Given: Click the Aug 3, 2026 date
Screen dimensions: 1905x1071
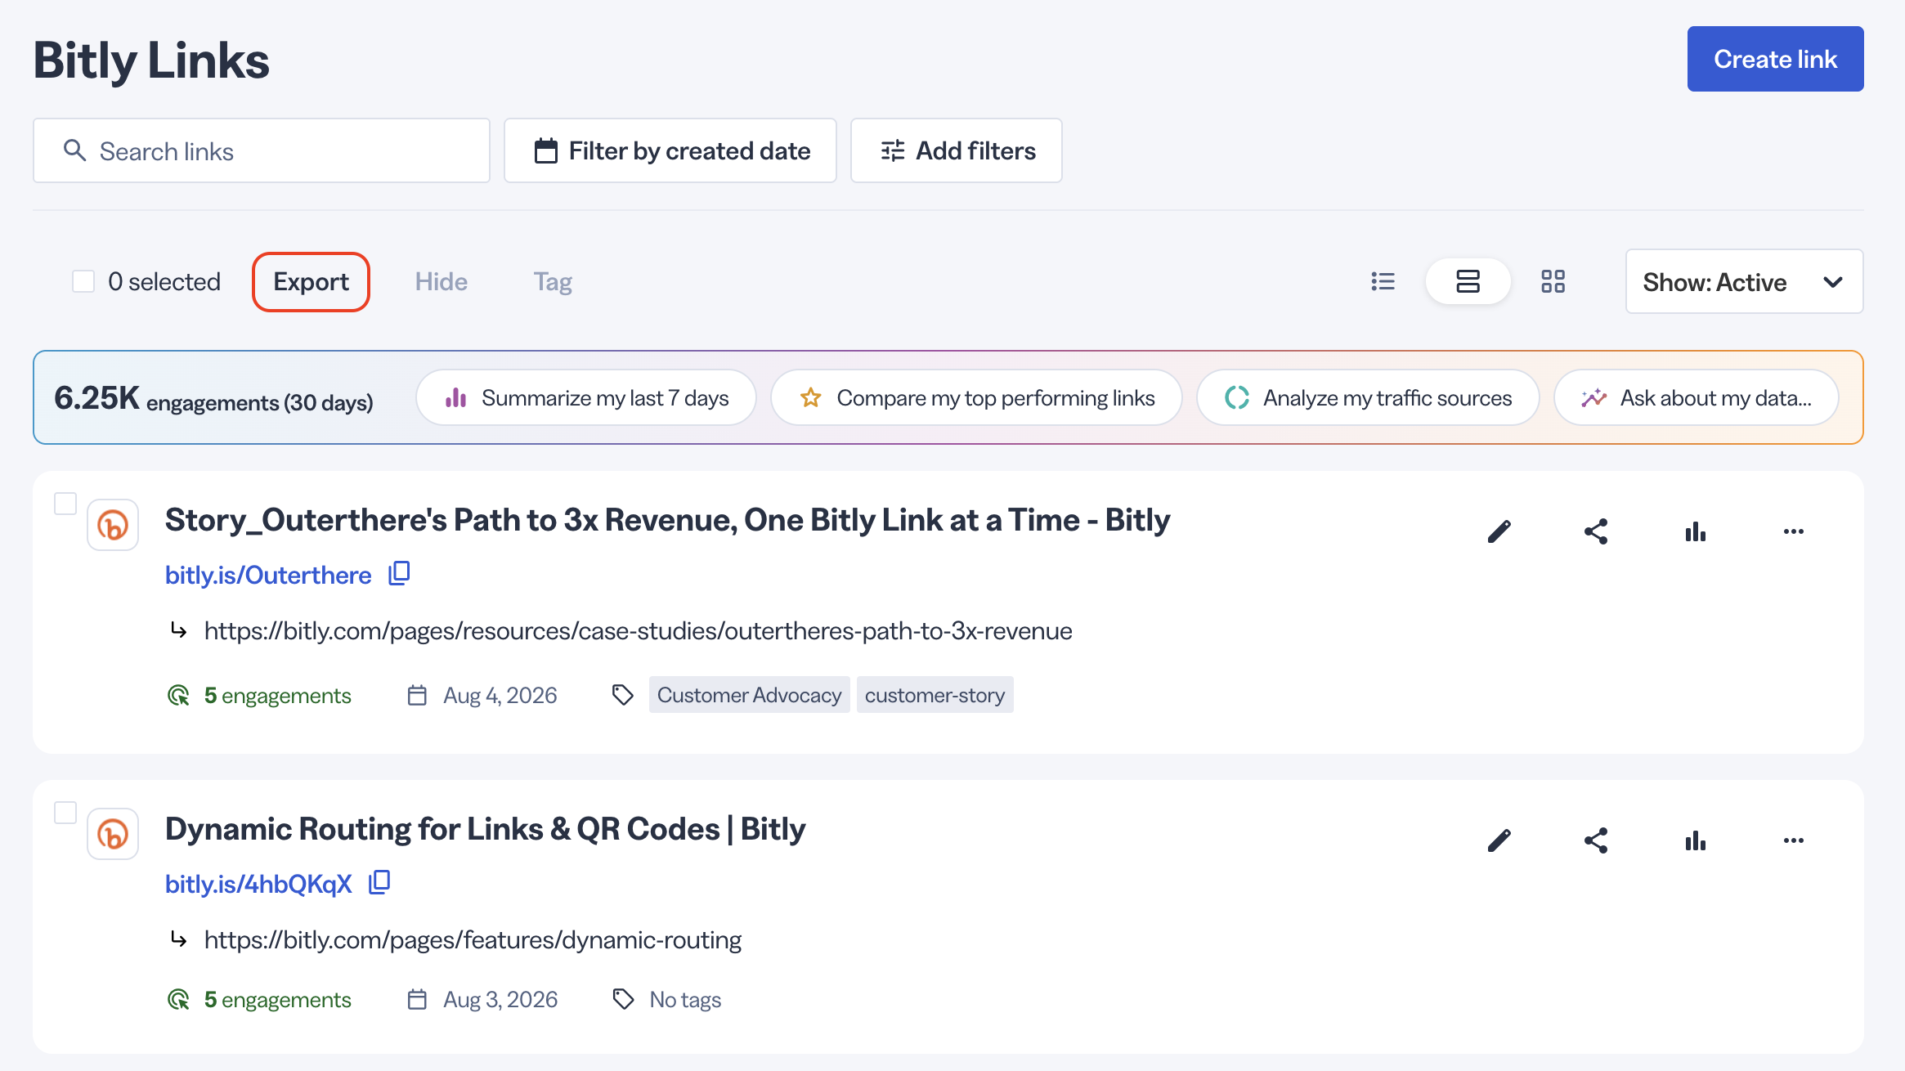Looking at the screenshot, I should point(500,999).
